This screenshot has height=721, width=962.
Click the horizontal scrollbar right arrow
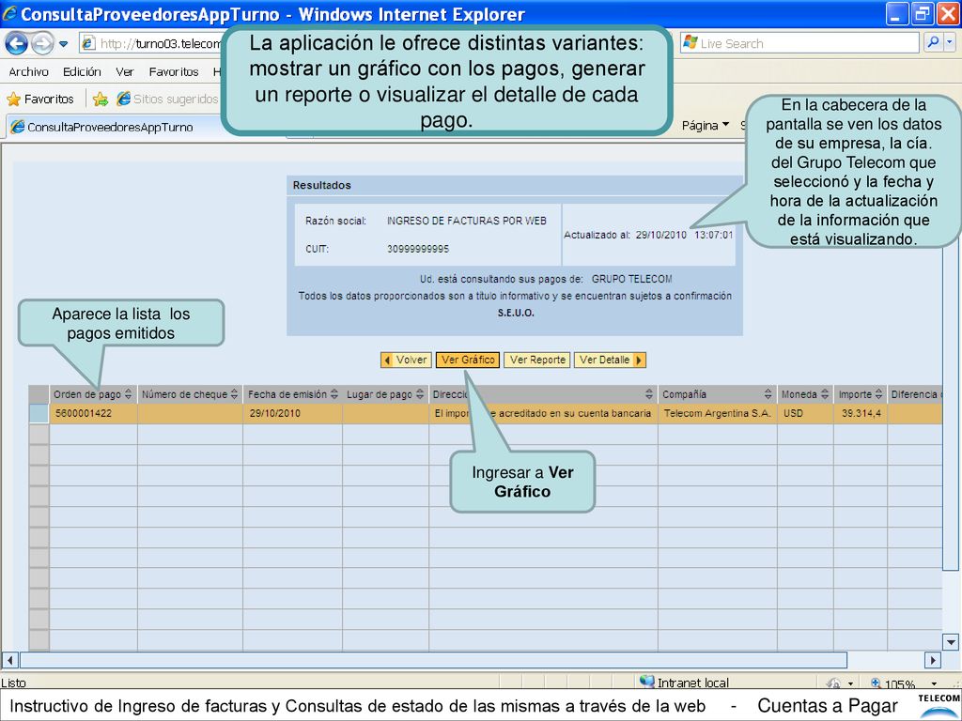pyautogui.click(x=933, y=660)
